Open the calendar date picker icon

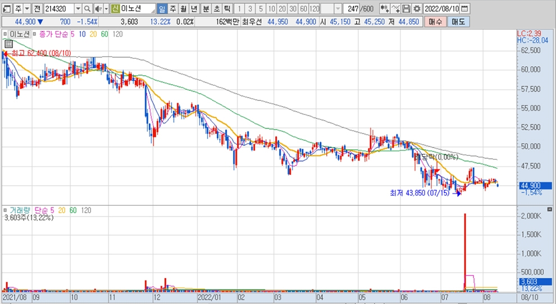point(466,9)
